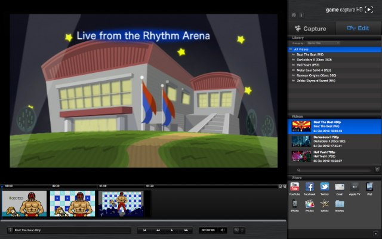Select Rayman Origins (Xbox 360) folder
Screen dimensions: 382x239
[334, 75]
